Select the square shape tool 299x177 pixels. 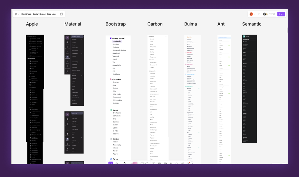pos(142,163)
